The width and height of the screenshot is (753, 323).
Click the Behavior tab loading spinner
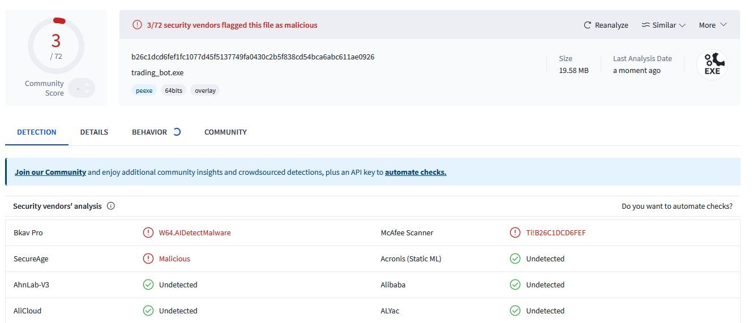click(x=177, y=132)
